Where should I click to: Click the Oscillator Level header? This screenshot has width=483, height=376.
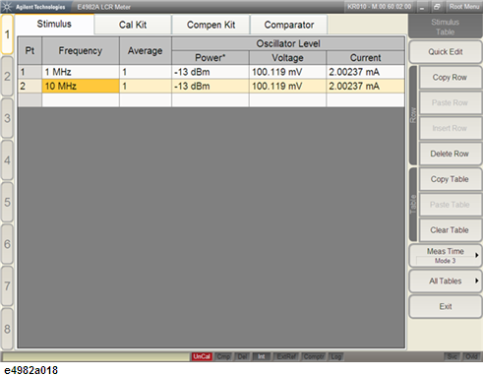[288, 43]
